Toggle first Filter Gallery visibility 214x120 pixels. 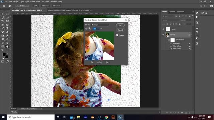[172, 46]
